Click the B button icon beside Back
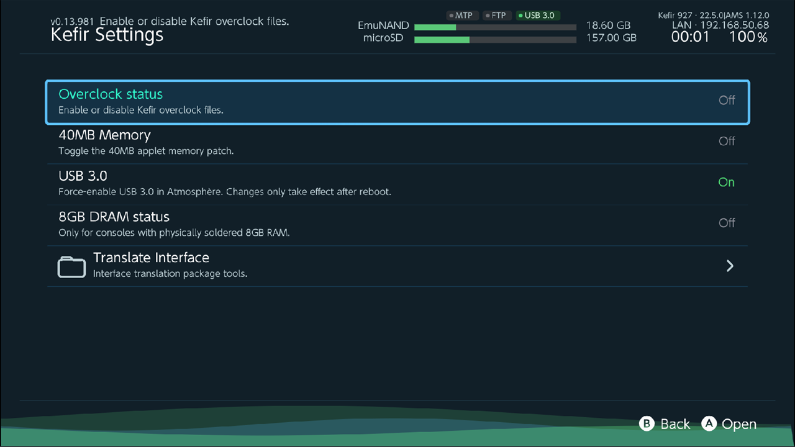Screen dimensions: 795x447 (x=647, y=423)
